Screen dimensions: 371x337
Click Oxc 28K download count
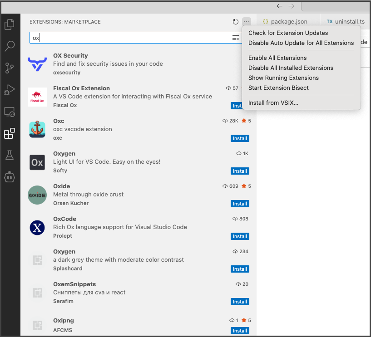(x=230, y=121)
